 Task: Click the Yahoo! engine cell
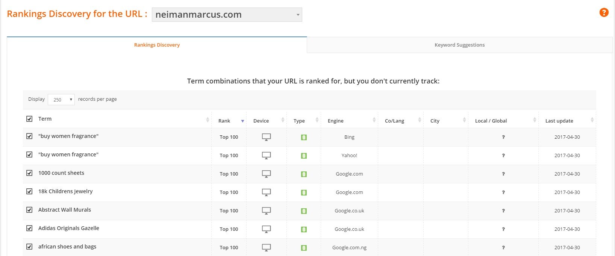(349, 156)
